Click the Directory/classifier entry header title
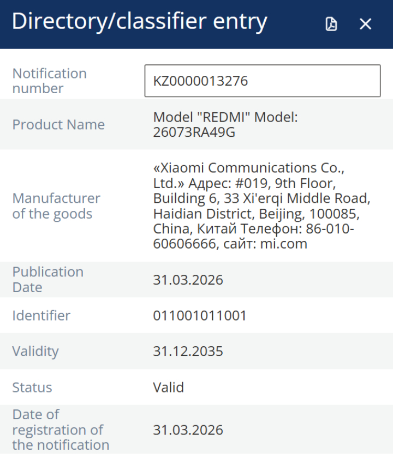The image size is (393, 471). [x=139, y=22]
